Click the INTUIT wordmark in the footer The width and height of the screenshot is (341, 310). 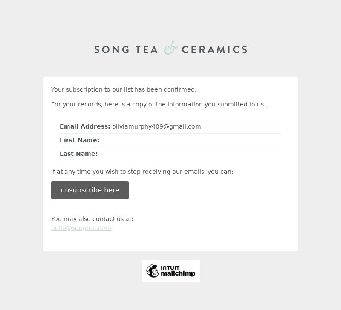[170, 268]
